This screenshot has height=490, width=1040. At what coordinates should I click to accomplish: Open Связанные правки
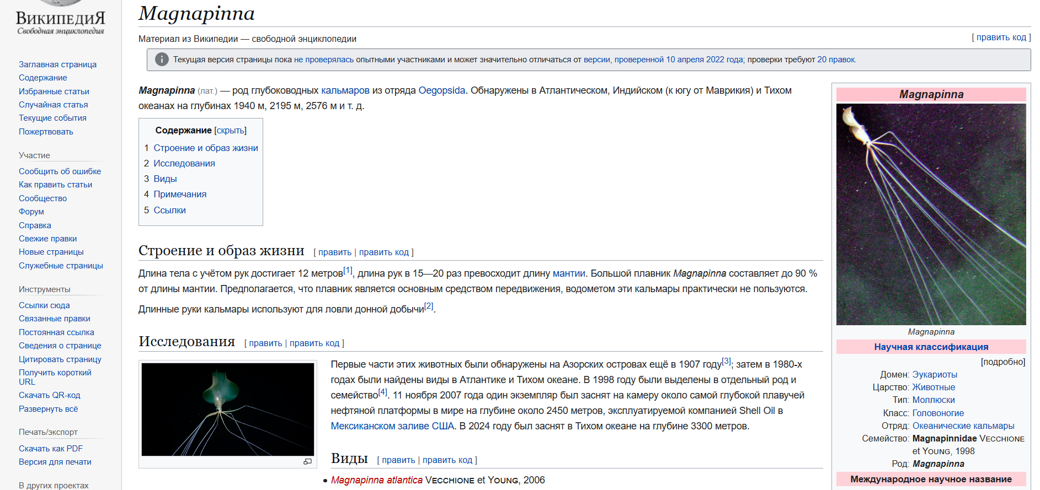pos(55,319)
